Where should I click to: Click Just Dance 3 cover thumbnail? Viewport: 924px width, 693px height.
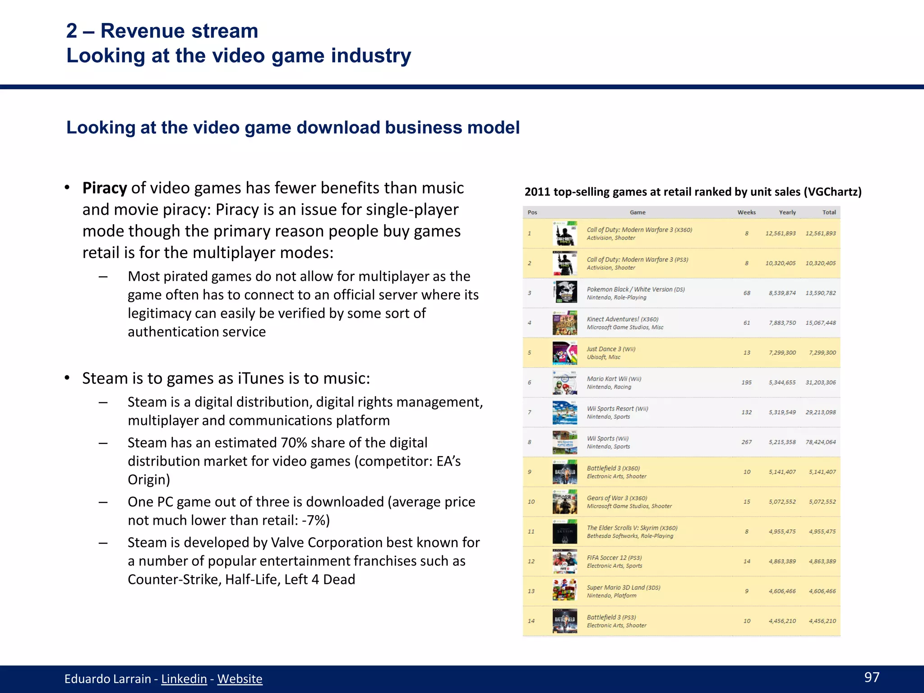(565, 352)
